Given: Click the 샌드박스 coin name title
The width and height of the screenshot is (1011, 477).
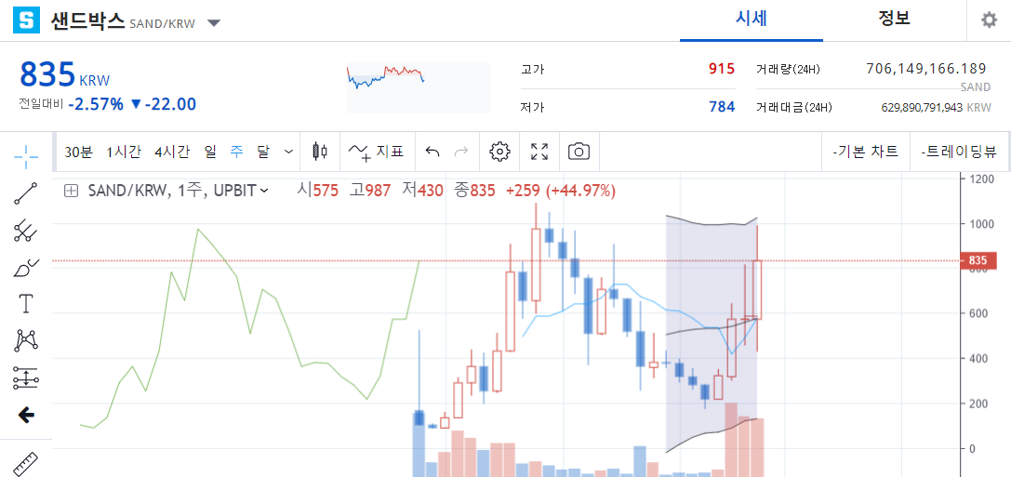Looking at the screenshot, I should click(x=87, y=20).
